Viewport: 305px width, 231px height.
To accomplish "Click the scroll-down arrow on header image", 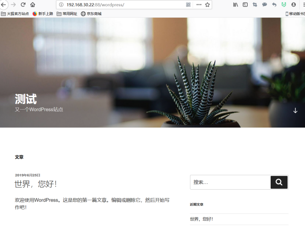I will tap(295, 110).
